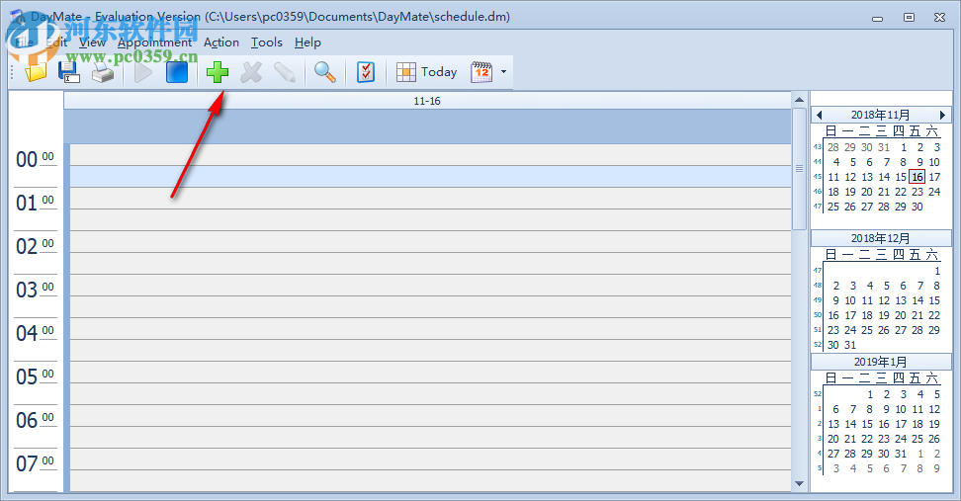Select November 22 in the mini calendar

(901, 192)
